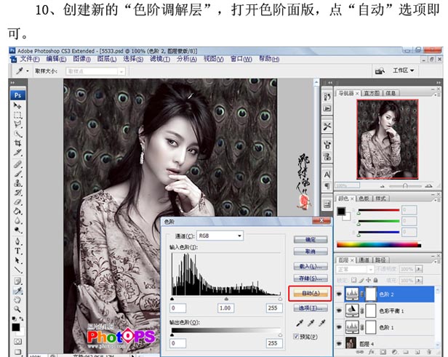Click the Load button in Levels
The height and width of the screenshot is (357, 448).
tap(311, 266)
